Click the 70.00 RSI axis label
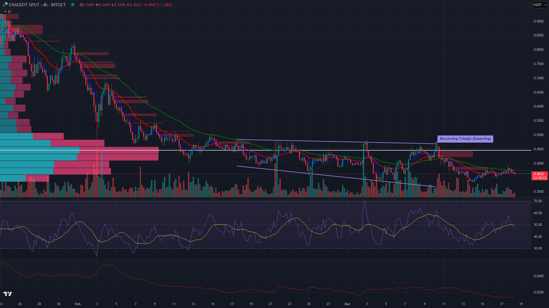The width and height of the screenshot is (549, 308). (x=538, y=201)
